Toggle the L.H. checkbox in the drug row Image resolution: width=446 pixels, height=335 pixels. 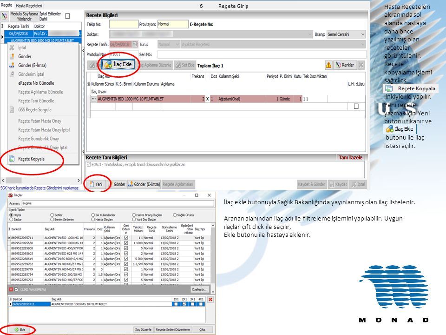point(356,106)
